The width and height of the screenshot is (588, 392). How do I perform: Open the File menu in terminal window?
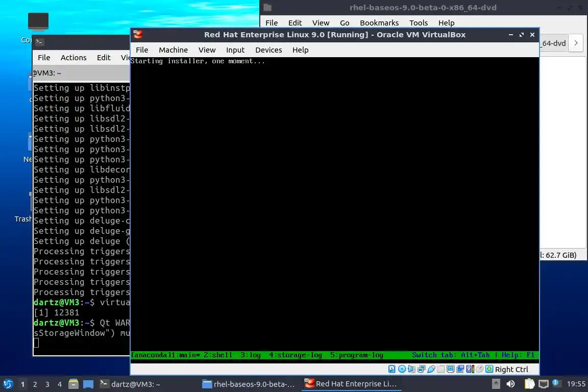coord(44,57)
